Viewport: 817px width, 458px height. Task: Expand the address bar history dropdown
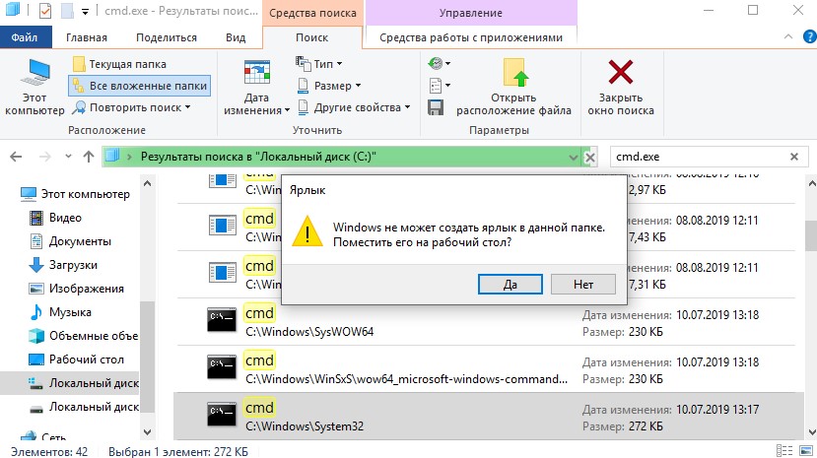574,158
